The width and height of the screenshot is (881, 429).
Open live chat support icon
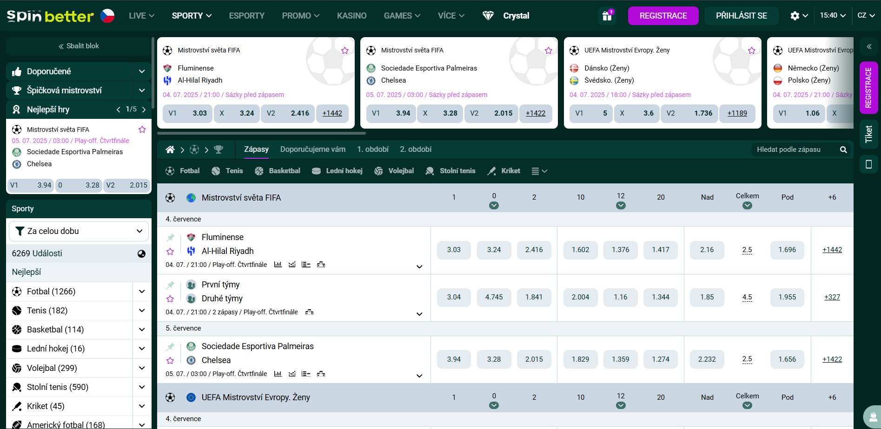click(873, 417)
